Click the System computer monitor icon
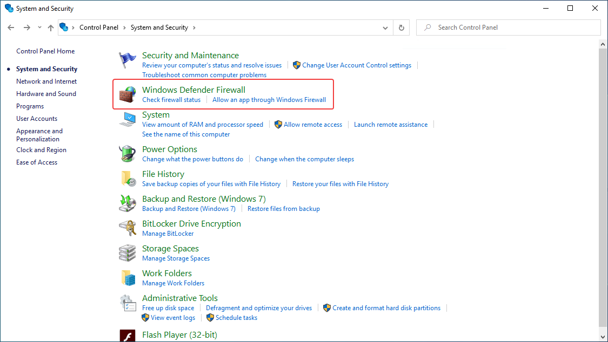This screenshot has width=608, height=342. click(127, 119)
